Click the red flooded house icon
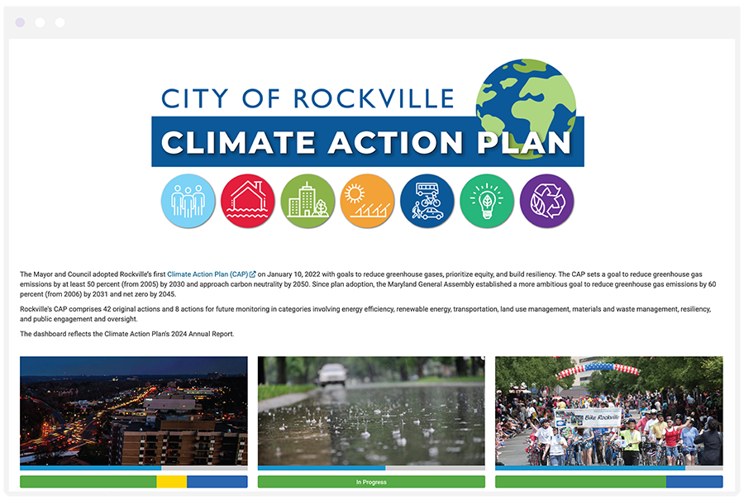 [248, 201]
